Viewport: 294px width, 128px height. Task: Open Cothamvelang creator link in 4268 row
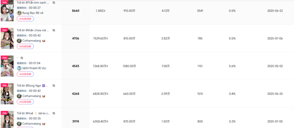32,96
